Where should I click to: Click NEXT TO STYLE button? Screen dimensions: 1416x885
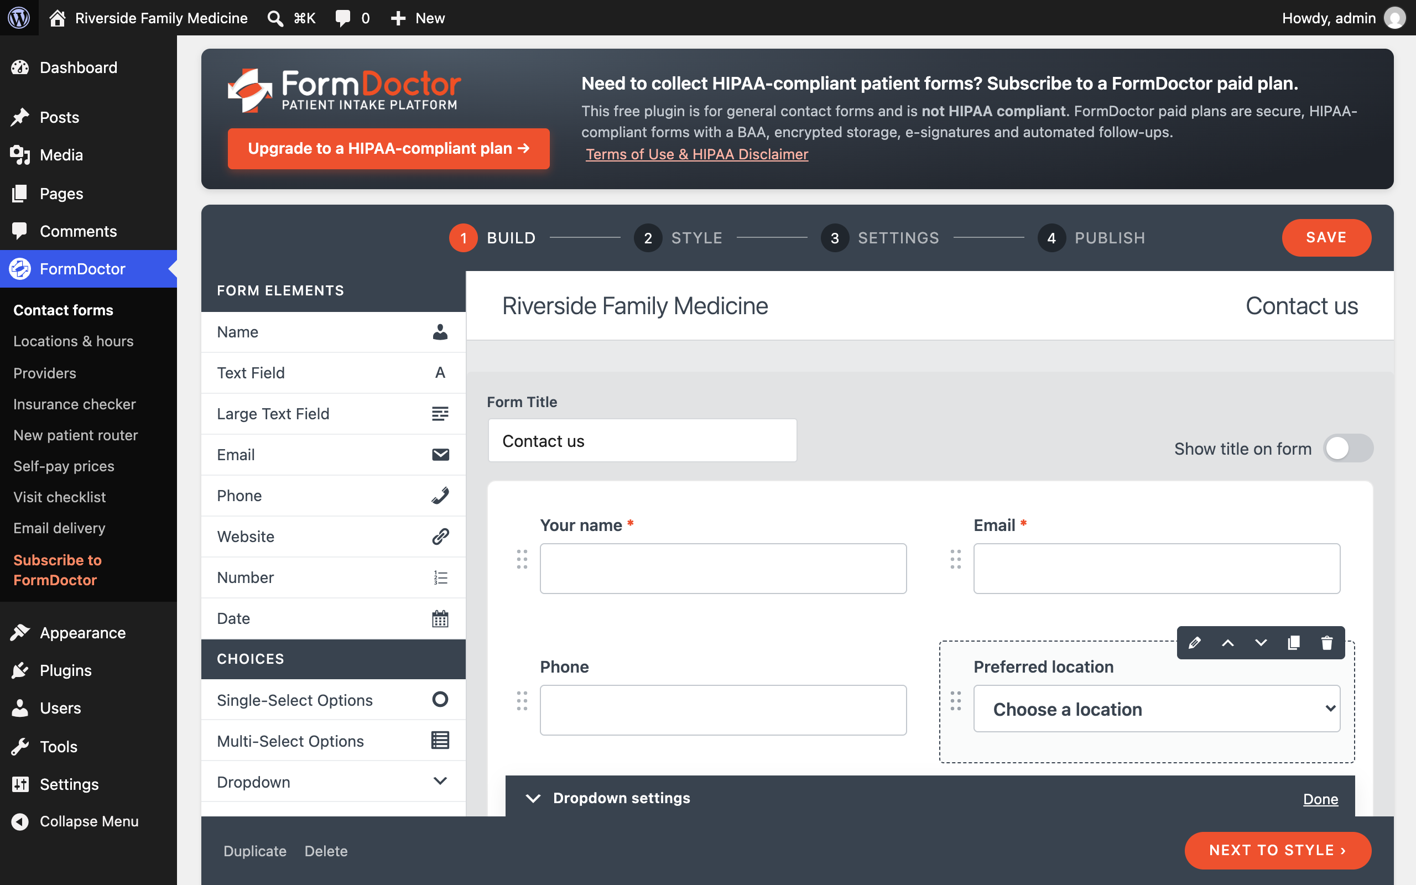1277,851
